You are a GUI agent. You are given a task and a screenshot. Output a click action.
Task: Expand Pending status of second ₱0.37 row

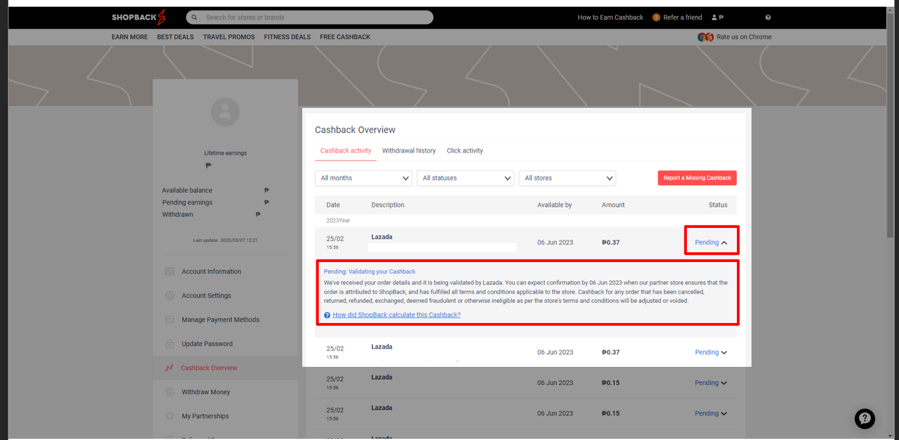point(711,352)
